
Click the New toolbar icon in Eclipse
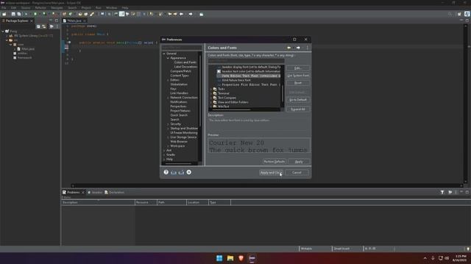4,14
